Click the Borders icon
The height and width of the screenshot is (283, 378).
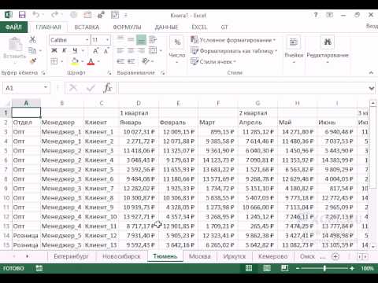point(54,61)
